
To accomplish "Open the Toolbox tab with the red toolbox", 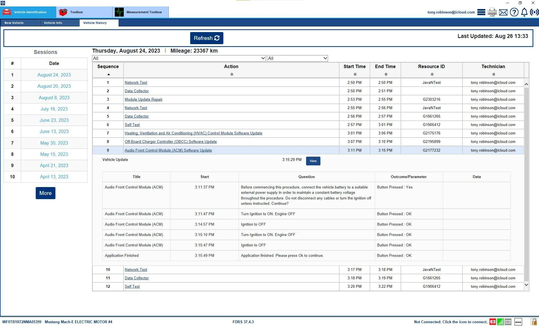I will coord(84,12).
